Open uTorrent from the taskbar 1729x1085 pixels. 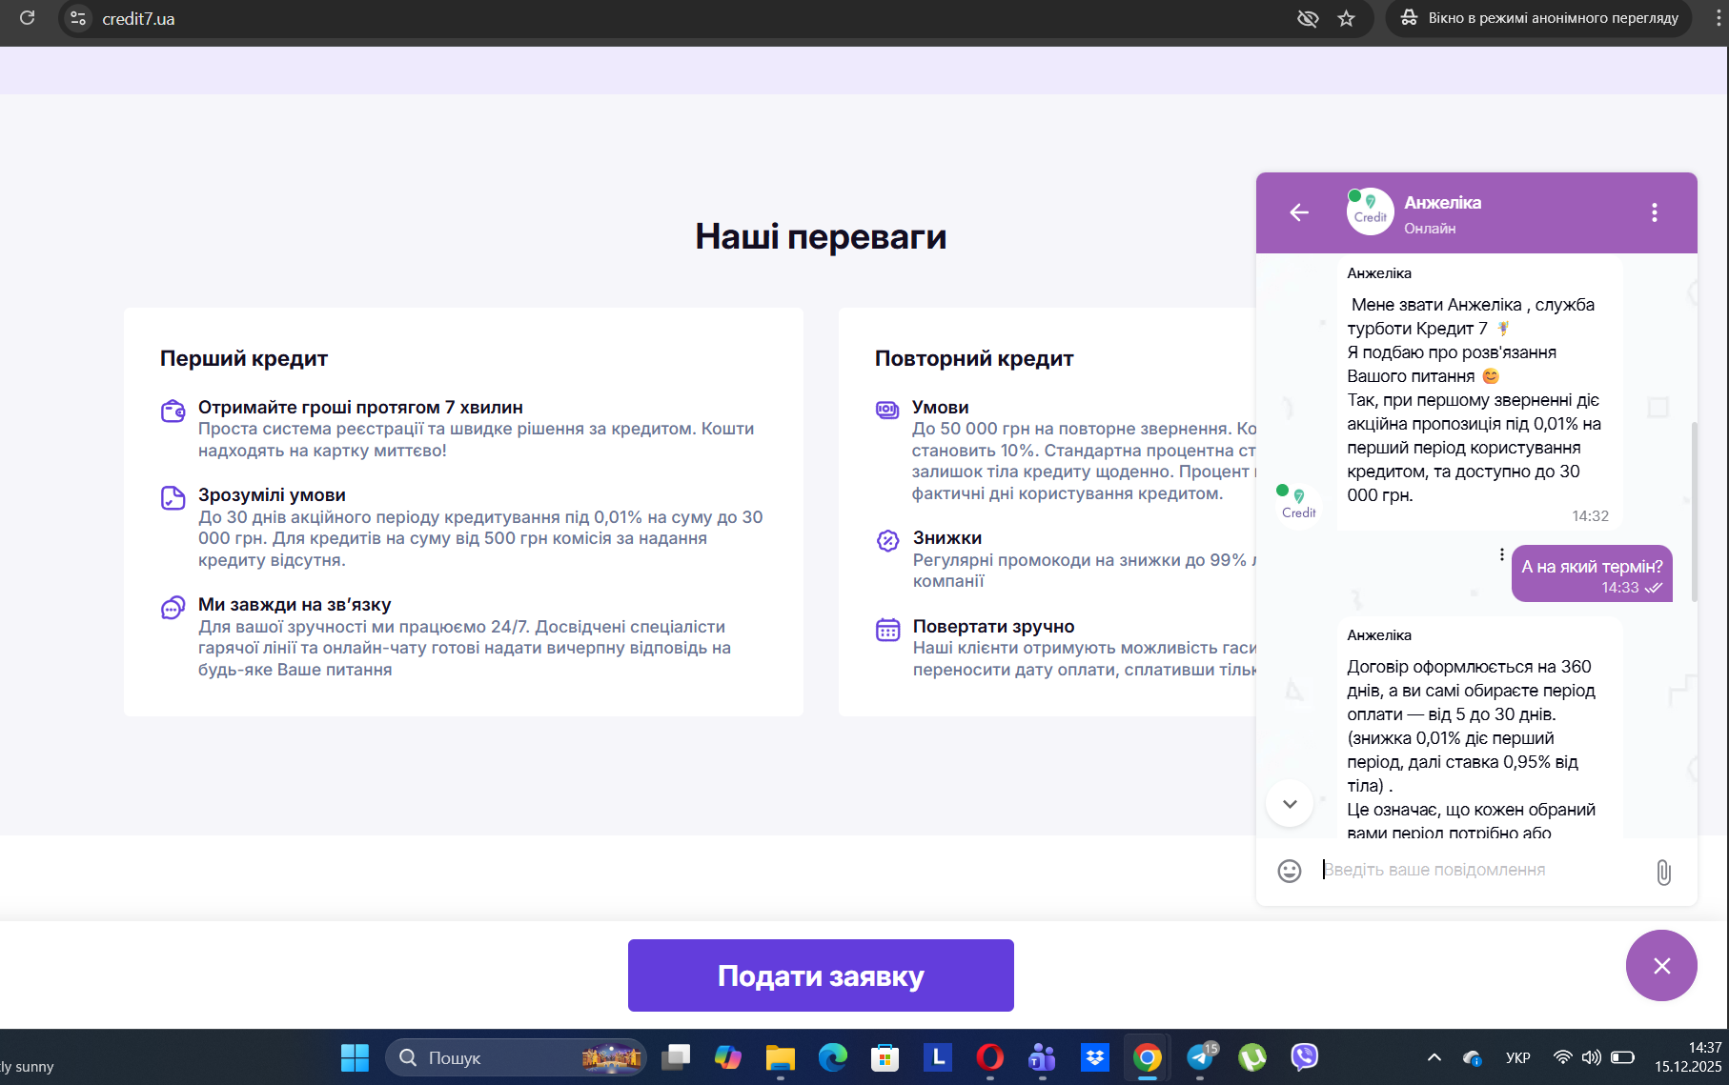(1252, 1057)
